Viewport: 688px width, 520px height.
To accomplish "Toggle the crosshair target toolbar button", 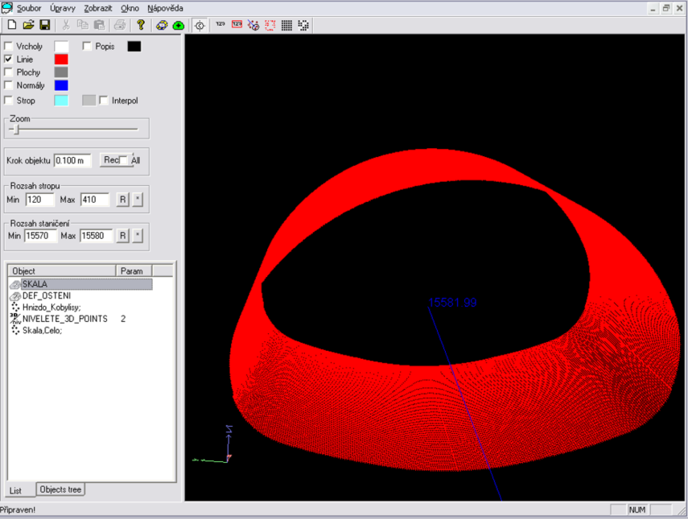I will 200,25.
